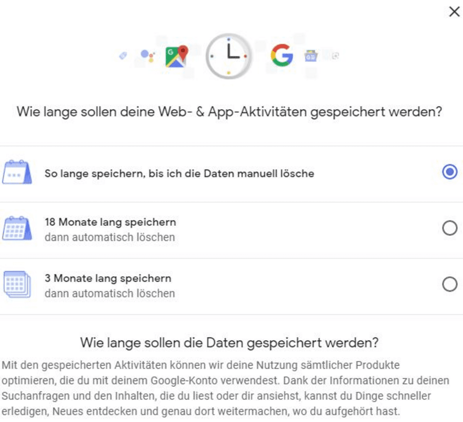463x422 pixels.
Task: Choose '3 Monate lang speichern' text label
Action: [108, 279]
